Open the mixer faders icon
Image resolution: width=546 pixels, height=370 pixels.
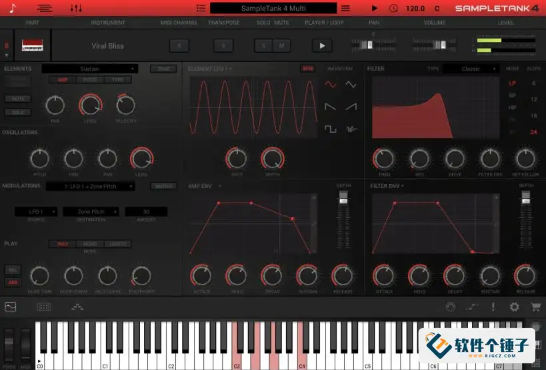pyautogui.click(x=76, y=8)
